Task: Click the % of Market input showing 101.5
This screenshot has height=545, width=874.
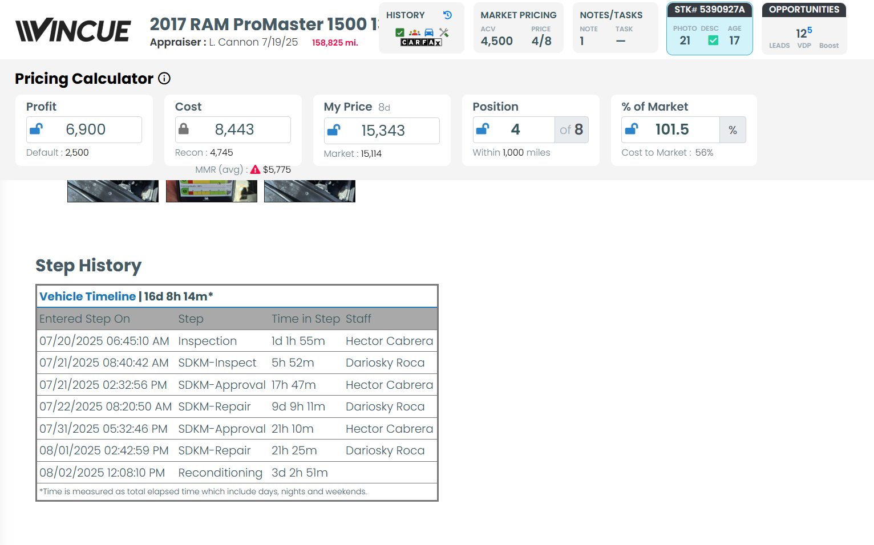Action: coord(671,129)
